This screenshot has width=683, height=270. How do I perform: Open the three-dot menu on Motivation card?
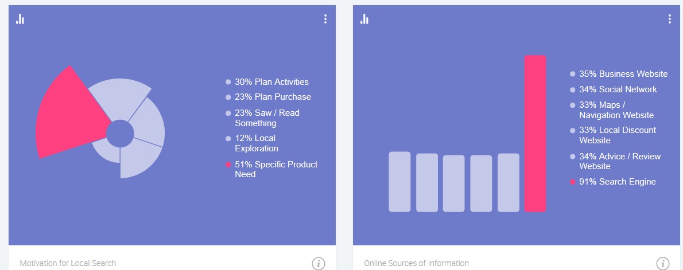pos(325,19)
